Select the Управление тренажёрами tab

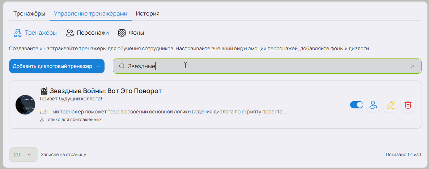(x=90, y=14)
